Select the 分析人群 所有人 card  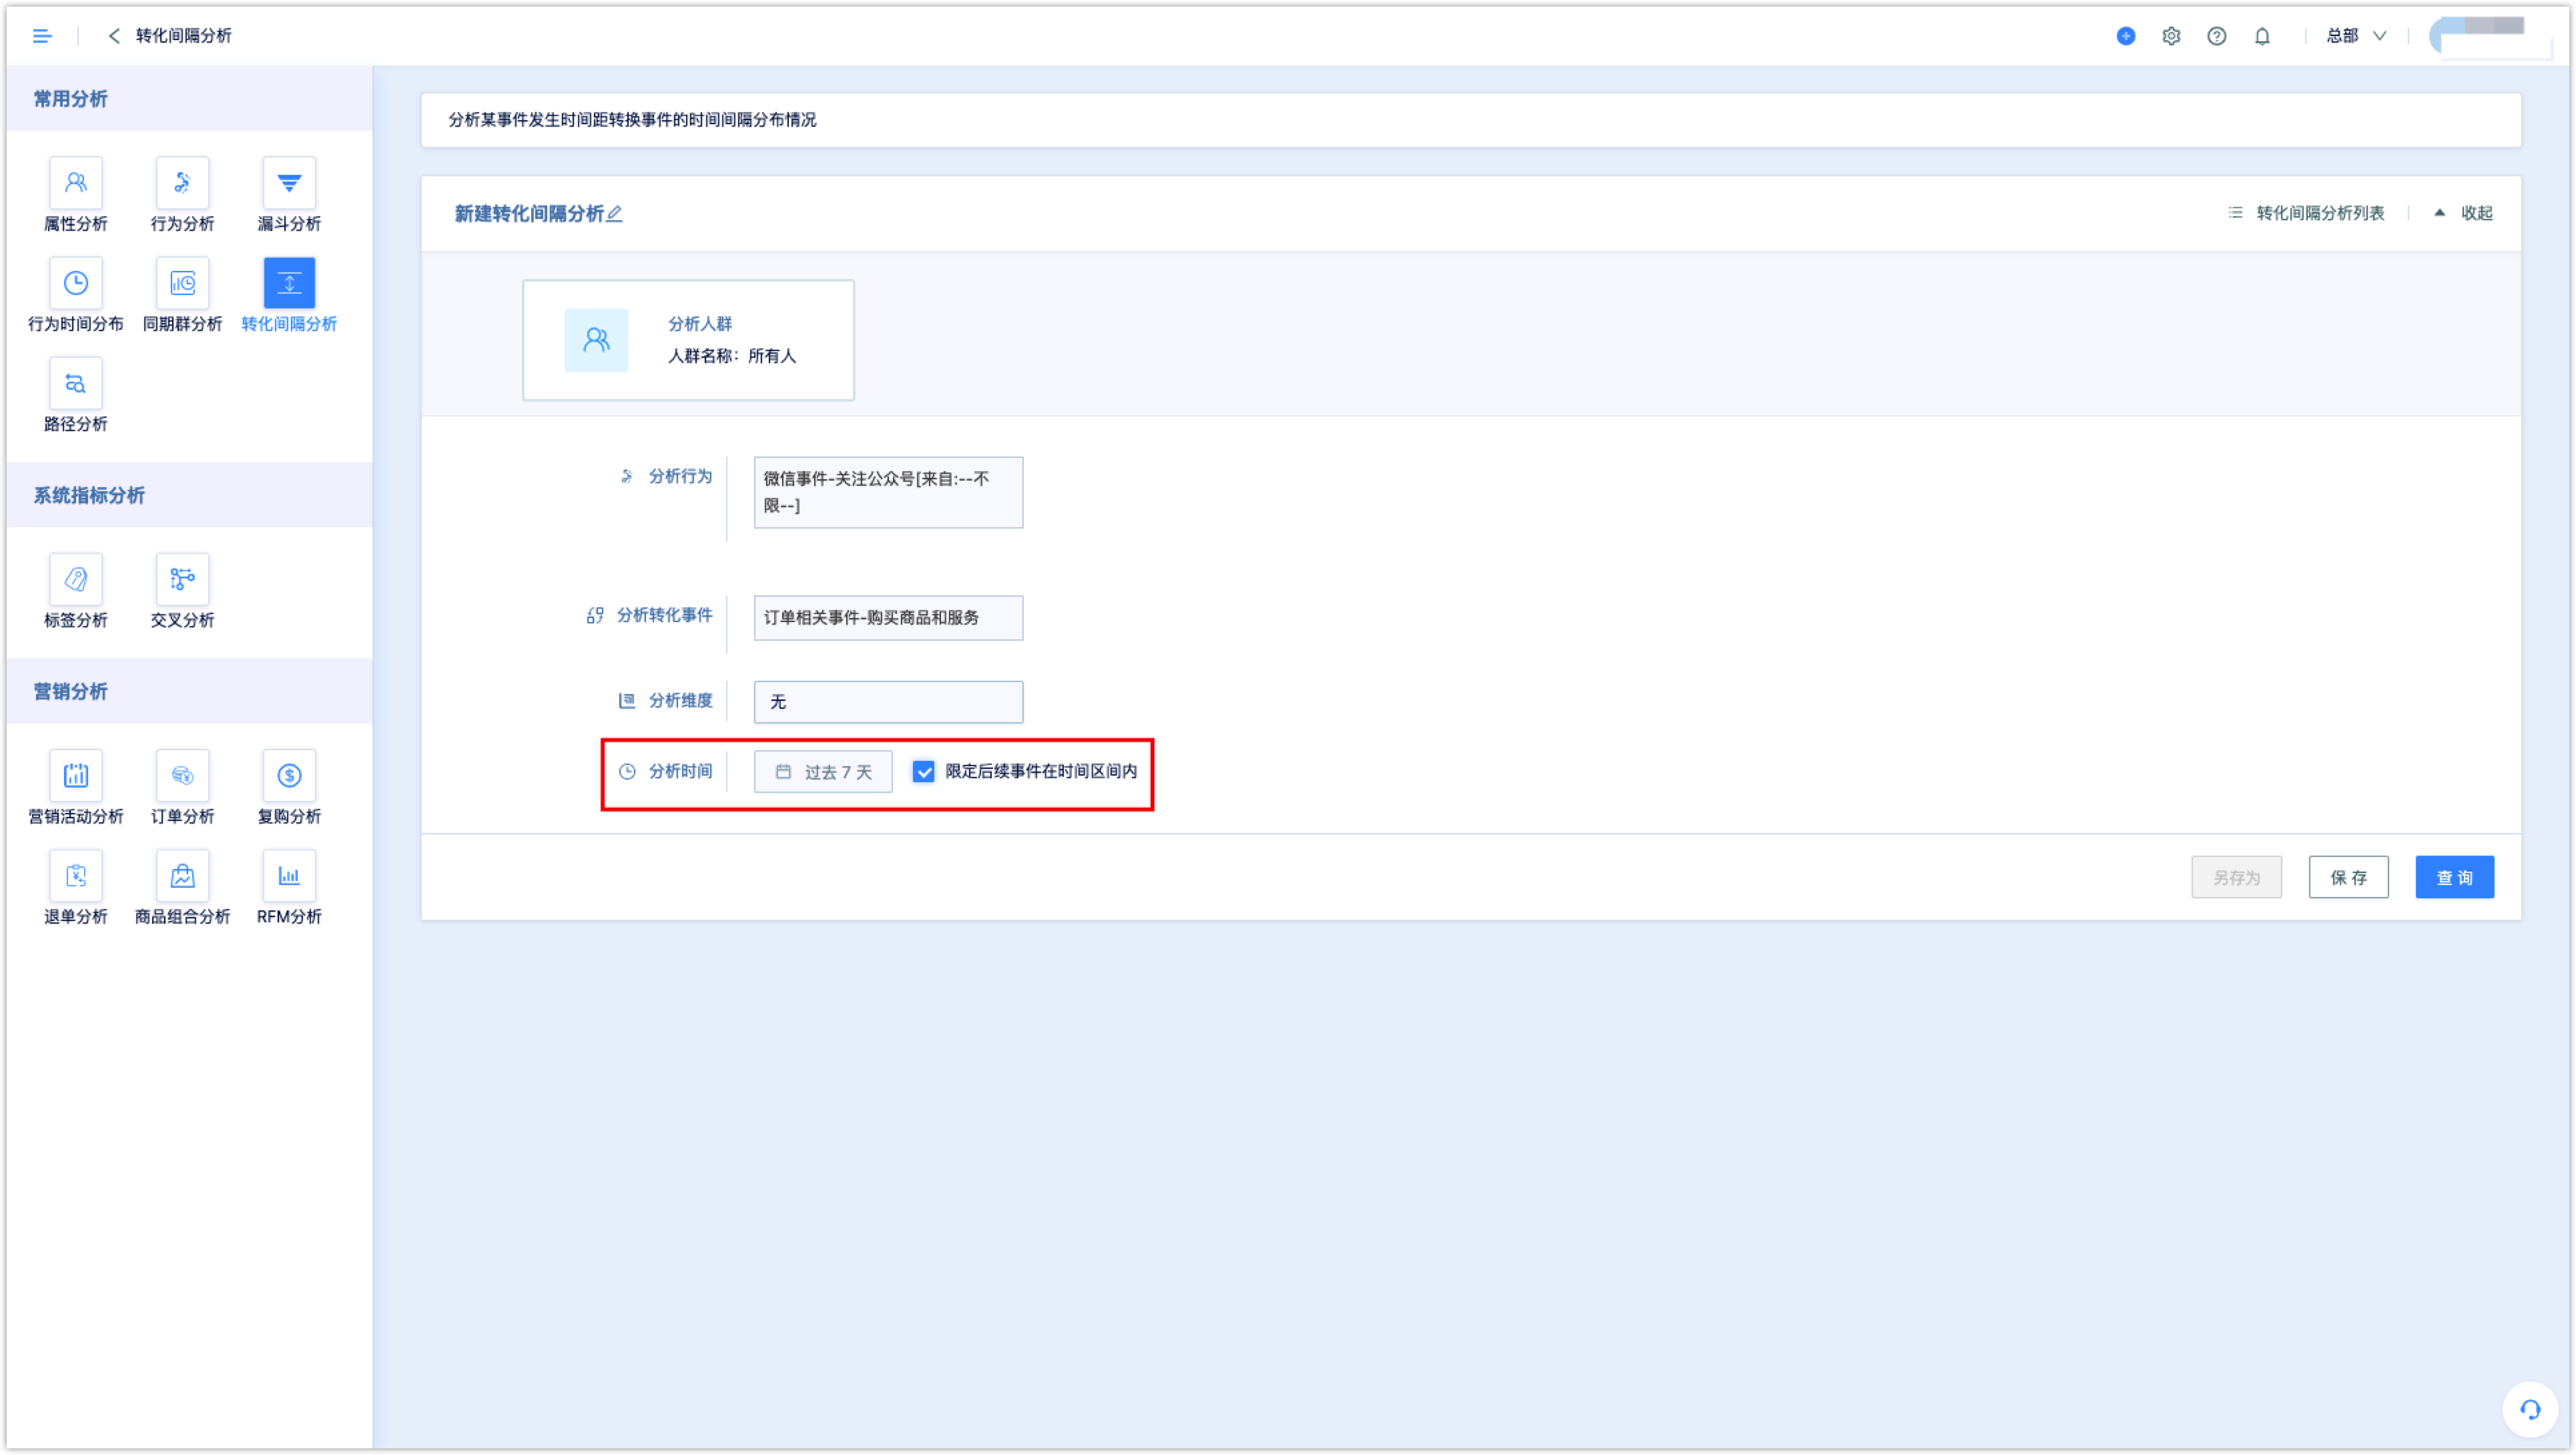pyautogui.click(x=688, y=340)
